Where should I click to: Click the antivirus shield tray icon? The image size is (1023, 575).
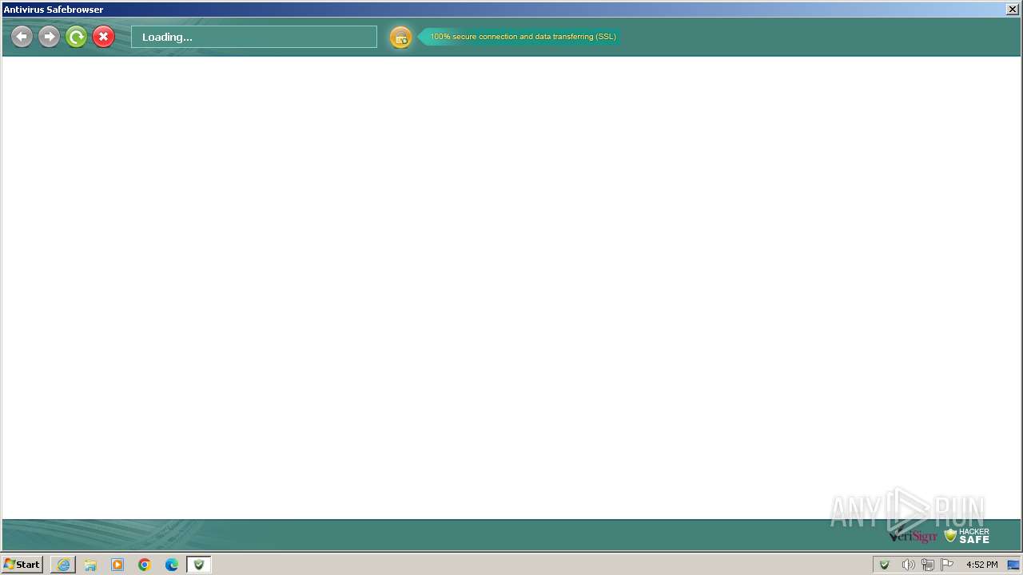pos(885,565)
